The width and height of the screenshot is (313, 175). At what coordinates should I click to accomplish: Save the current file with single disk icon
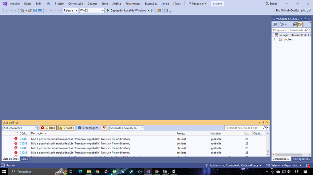coord(35,11)
